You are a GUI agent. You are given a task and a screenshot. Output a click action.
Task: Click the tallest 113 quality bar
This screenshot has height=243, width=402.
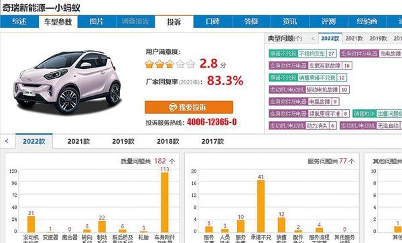165,203
